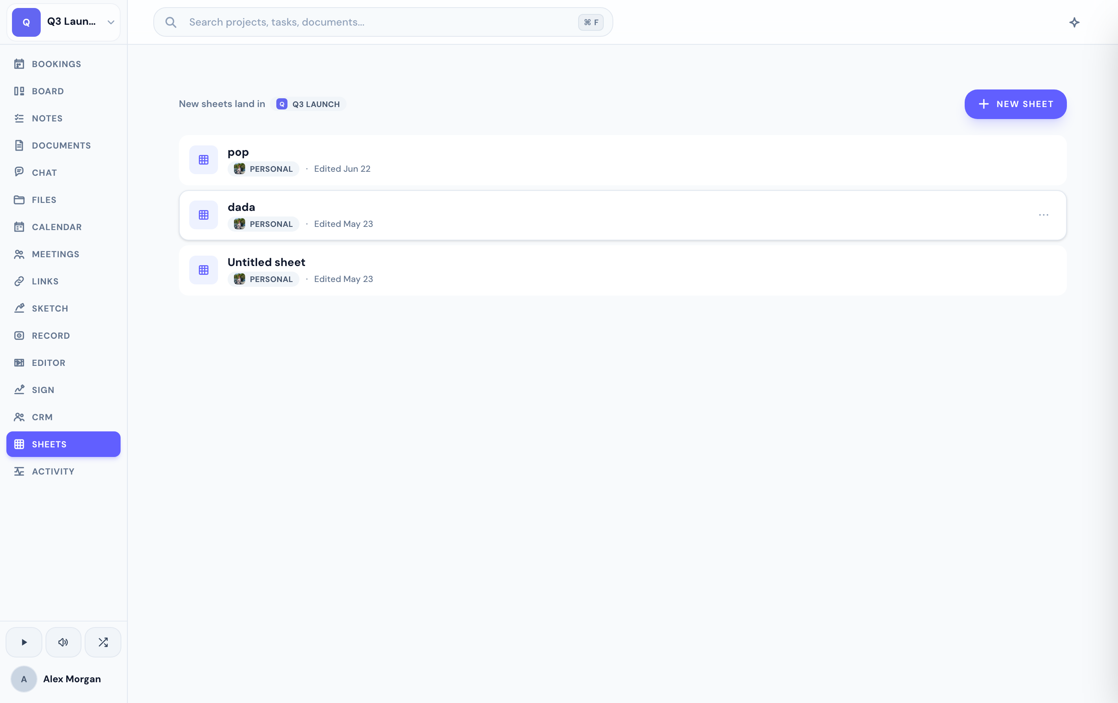1118x703 pixels.
Task: Open the Sign section
Action: (63, 390)
